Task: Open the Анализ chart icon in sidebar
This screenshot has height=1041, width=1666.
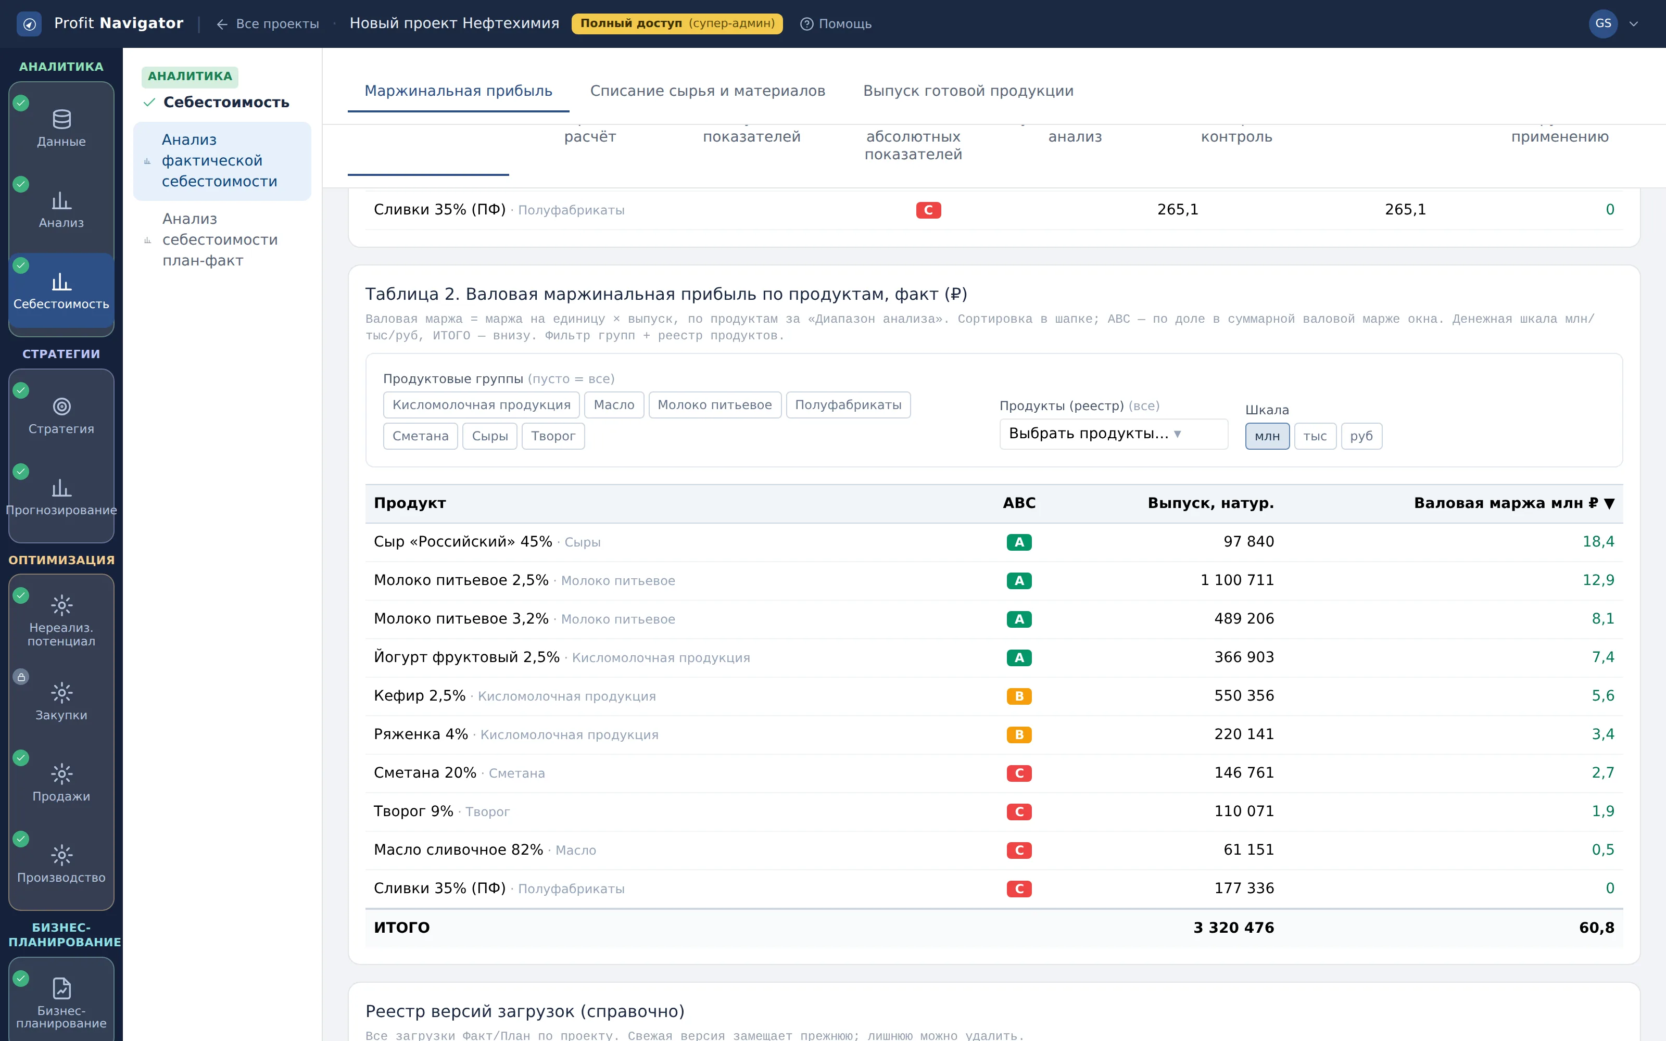Action: tap(61, 200)
